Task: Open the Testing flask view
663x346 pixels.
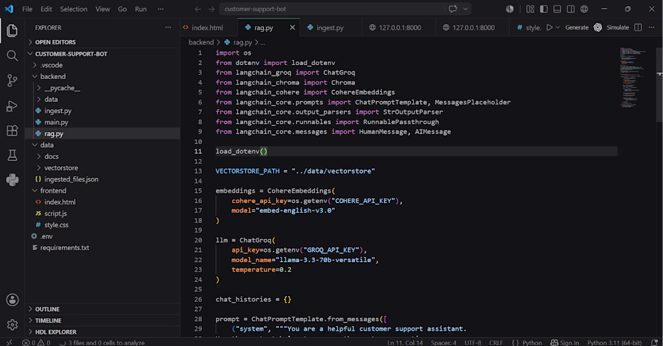Action: [x=12, y=156]
